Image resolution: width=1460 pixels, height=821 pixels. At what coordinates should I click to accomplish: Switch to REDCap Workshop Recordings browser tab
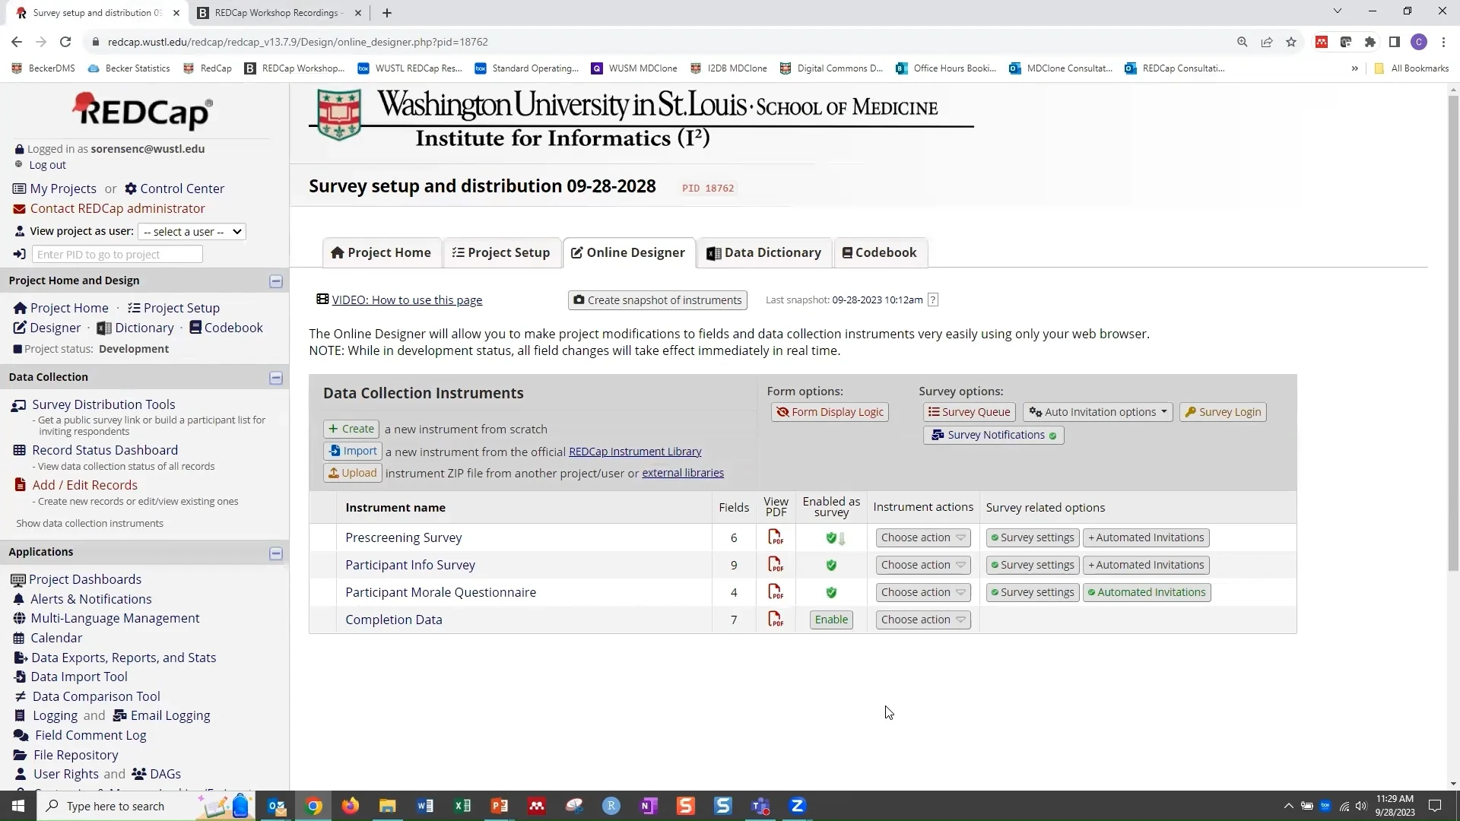(x=277, y=13)
